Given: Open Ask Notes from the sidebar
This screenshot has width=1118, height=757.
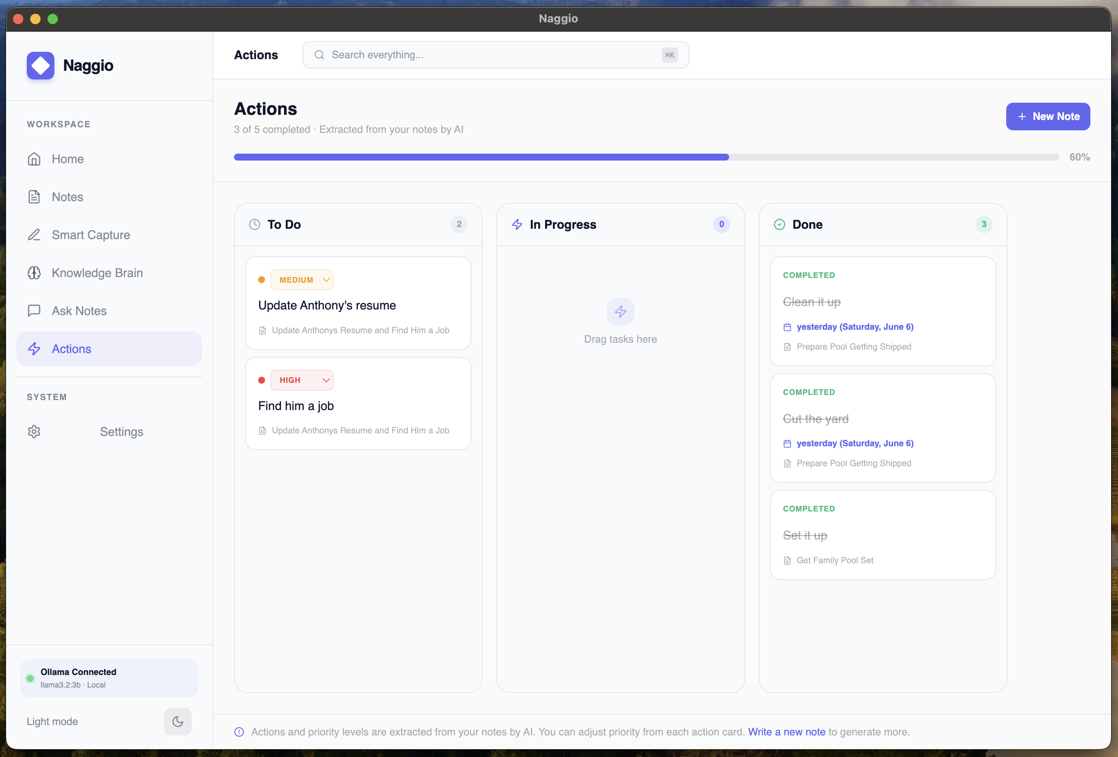Looking at the screenshot, I should (x=109, y=311).
